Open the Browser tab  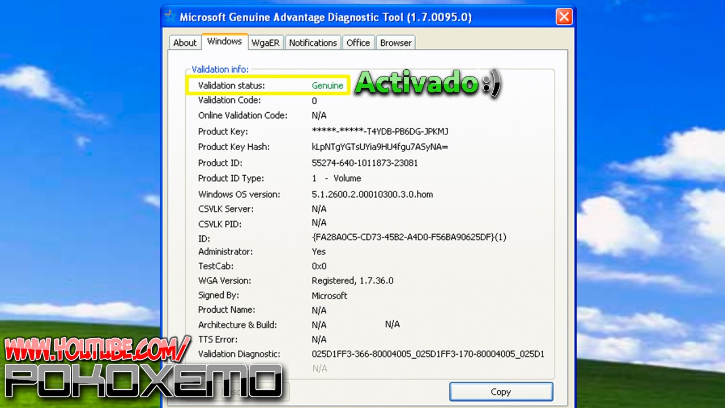396,42
